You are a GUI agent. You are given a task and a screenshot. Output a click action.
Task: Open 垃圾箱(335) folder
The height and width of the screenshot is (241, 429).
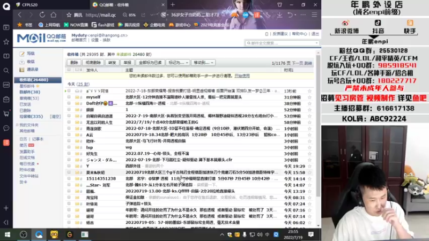tap(31, 116)
